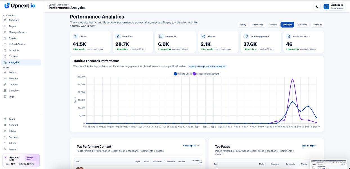Toggle dark mode with the moon button
350x169 pixels.
(317, 6)
